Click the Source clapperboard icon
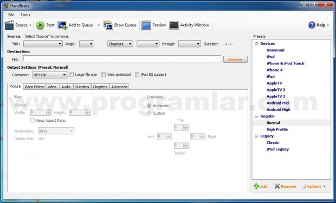Screen dimensions: 336x203 (x=9, y=25)
